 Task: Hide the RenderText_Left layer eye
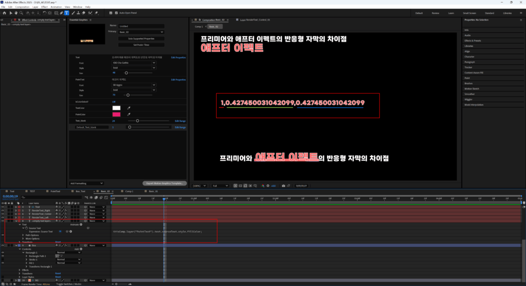pyautogui.click(x=3, y=218)
